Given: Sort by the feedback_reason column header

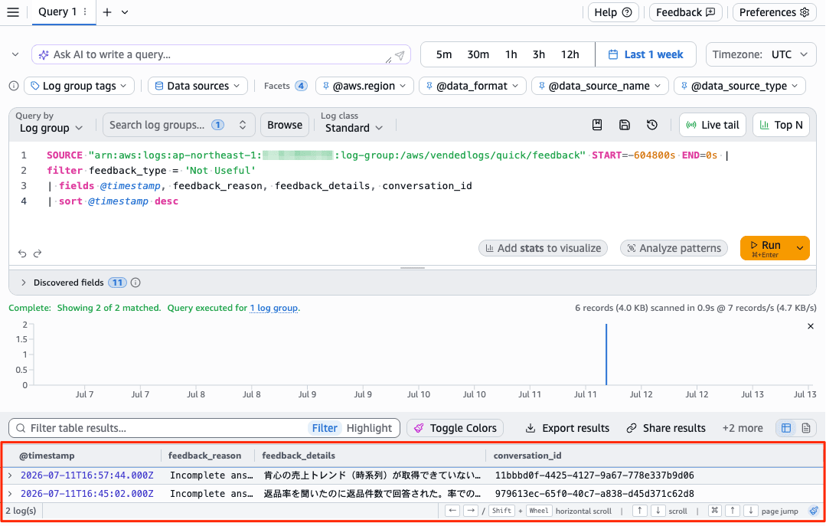Looking at the screenshot, I should tap(204, 456).
